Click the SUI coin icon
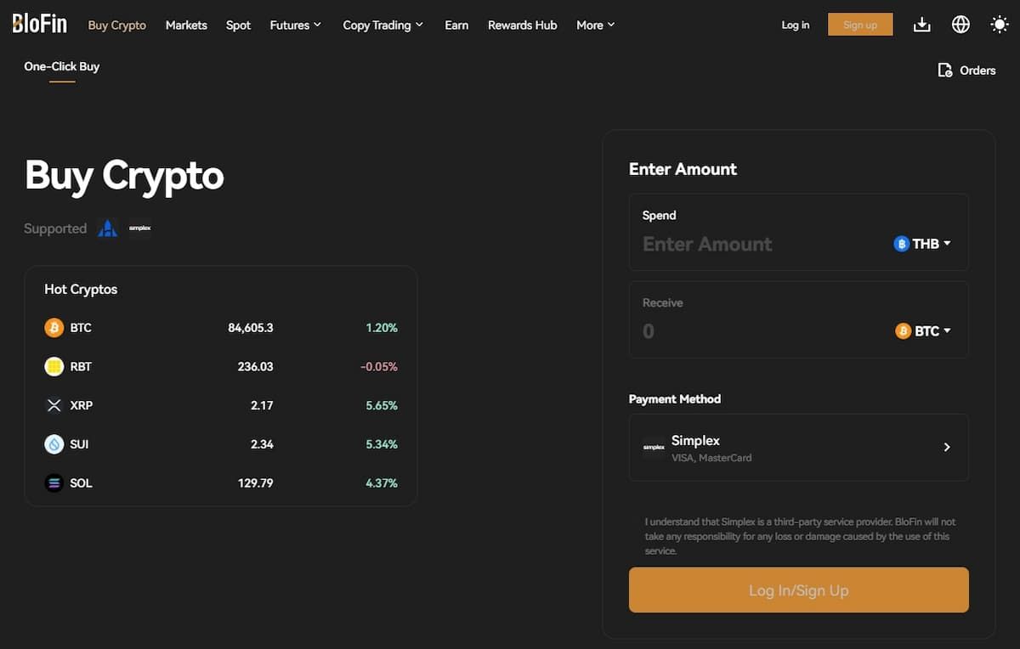Image resolution: width=1020 pixels, height=649 pixels. pos(54,444)
